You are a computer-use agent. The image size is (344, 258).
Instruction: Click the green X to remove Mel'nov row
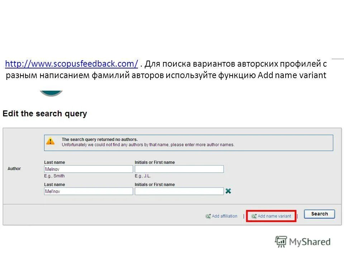(228, 191)
